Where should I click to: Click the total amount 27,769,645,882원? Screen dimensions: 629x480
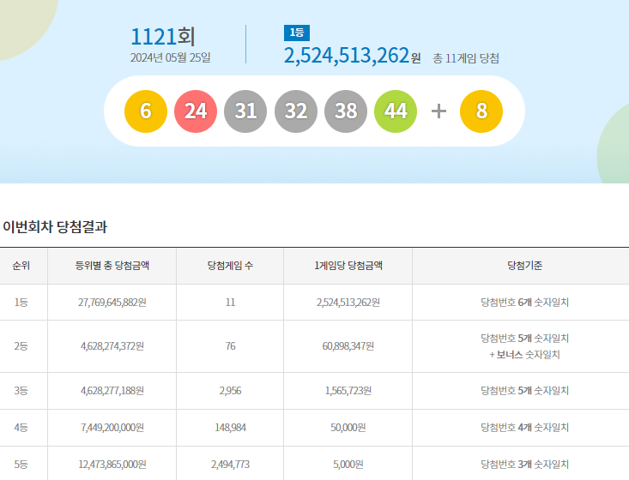coord(112,303)
